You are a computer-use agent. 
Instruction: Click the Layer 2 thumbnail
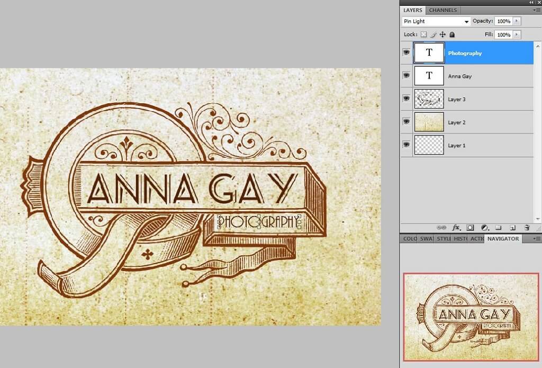point(429,122)
